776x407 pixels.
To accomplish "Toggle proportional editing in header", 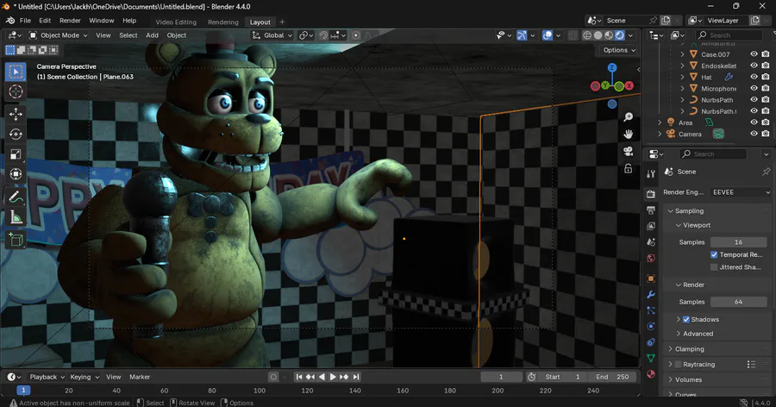I will tap(356, 35).
